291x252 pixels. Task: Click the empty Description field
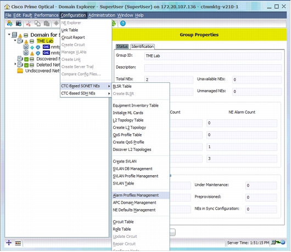(x=213, y=68)
